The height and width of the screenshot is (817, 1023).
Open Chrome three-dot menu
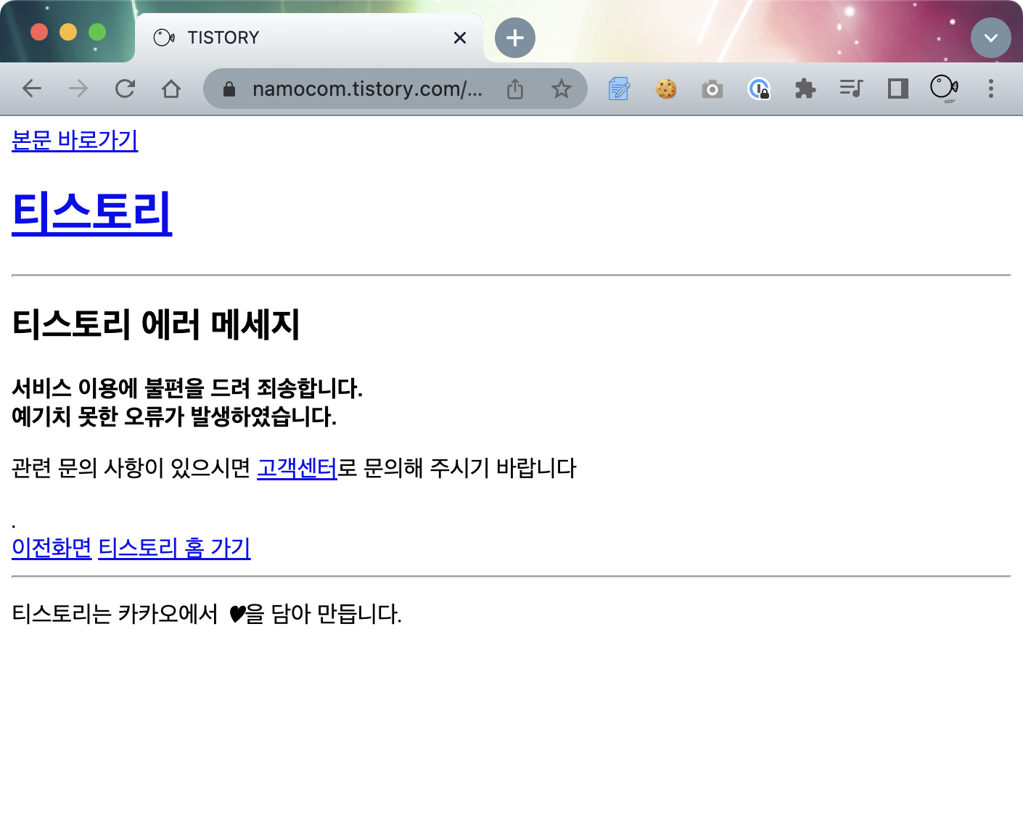pos(991,89)
